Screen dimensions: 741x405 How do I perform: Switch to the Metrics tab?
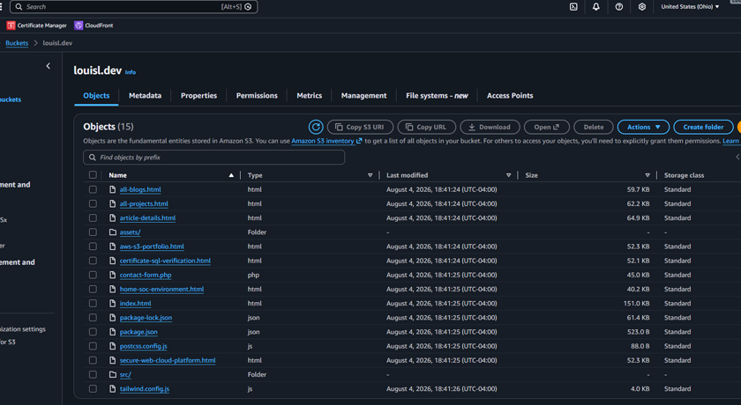(309, 95)
